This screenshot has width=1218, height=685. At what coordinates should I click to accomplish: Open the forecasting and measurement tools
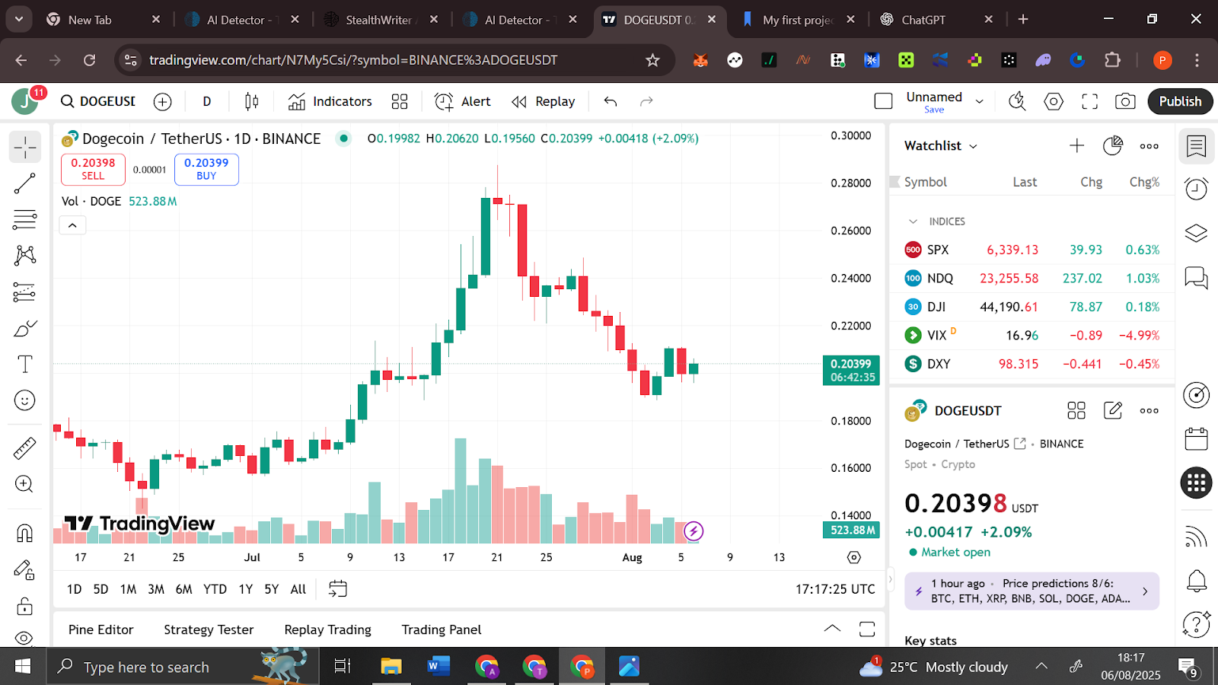(25, 292)
